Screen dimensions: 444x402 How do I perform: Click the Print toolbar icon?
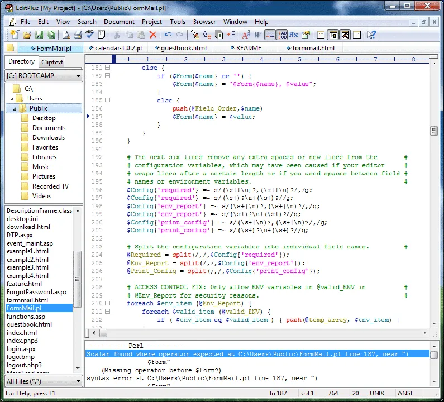tap(78, 35)
